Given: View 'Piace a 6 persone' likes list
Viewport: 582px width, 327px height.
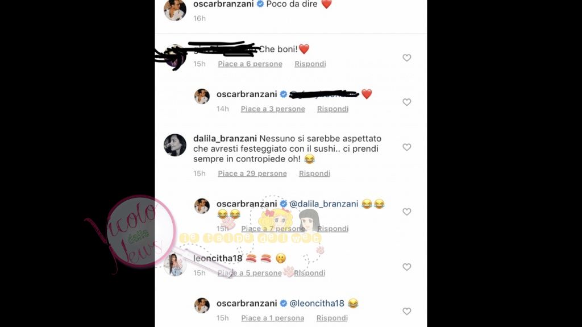Looking at the screenshot, I should pyautogui.click(x=250, y=64).
